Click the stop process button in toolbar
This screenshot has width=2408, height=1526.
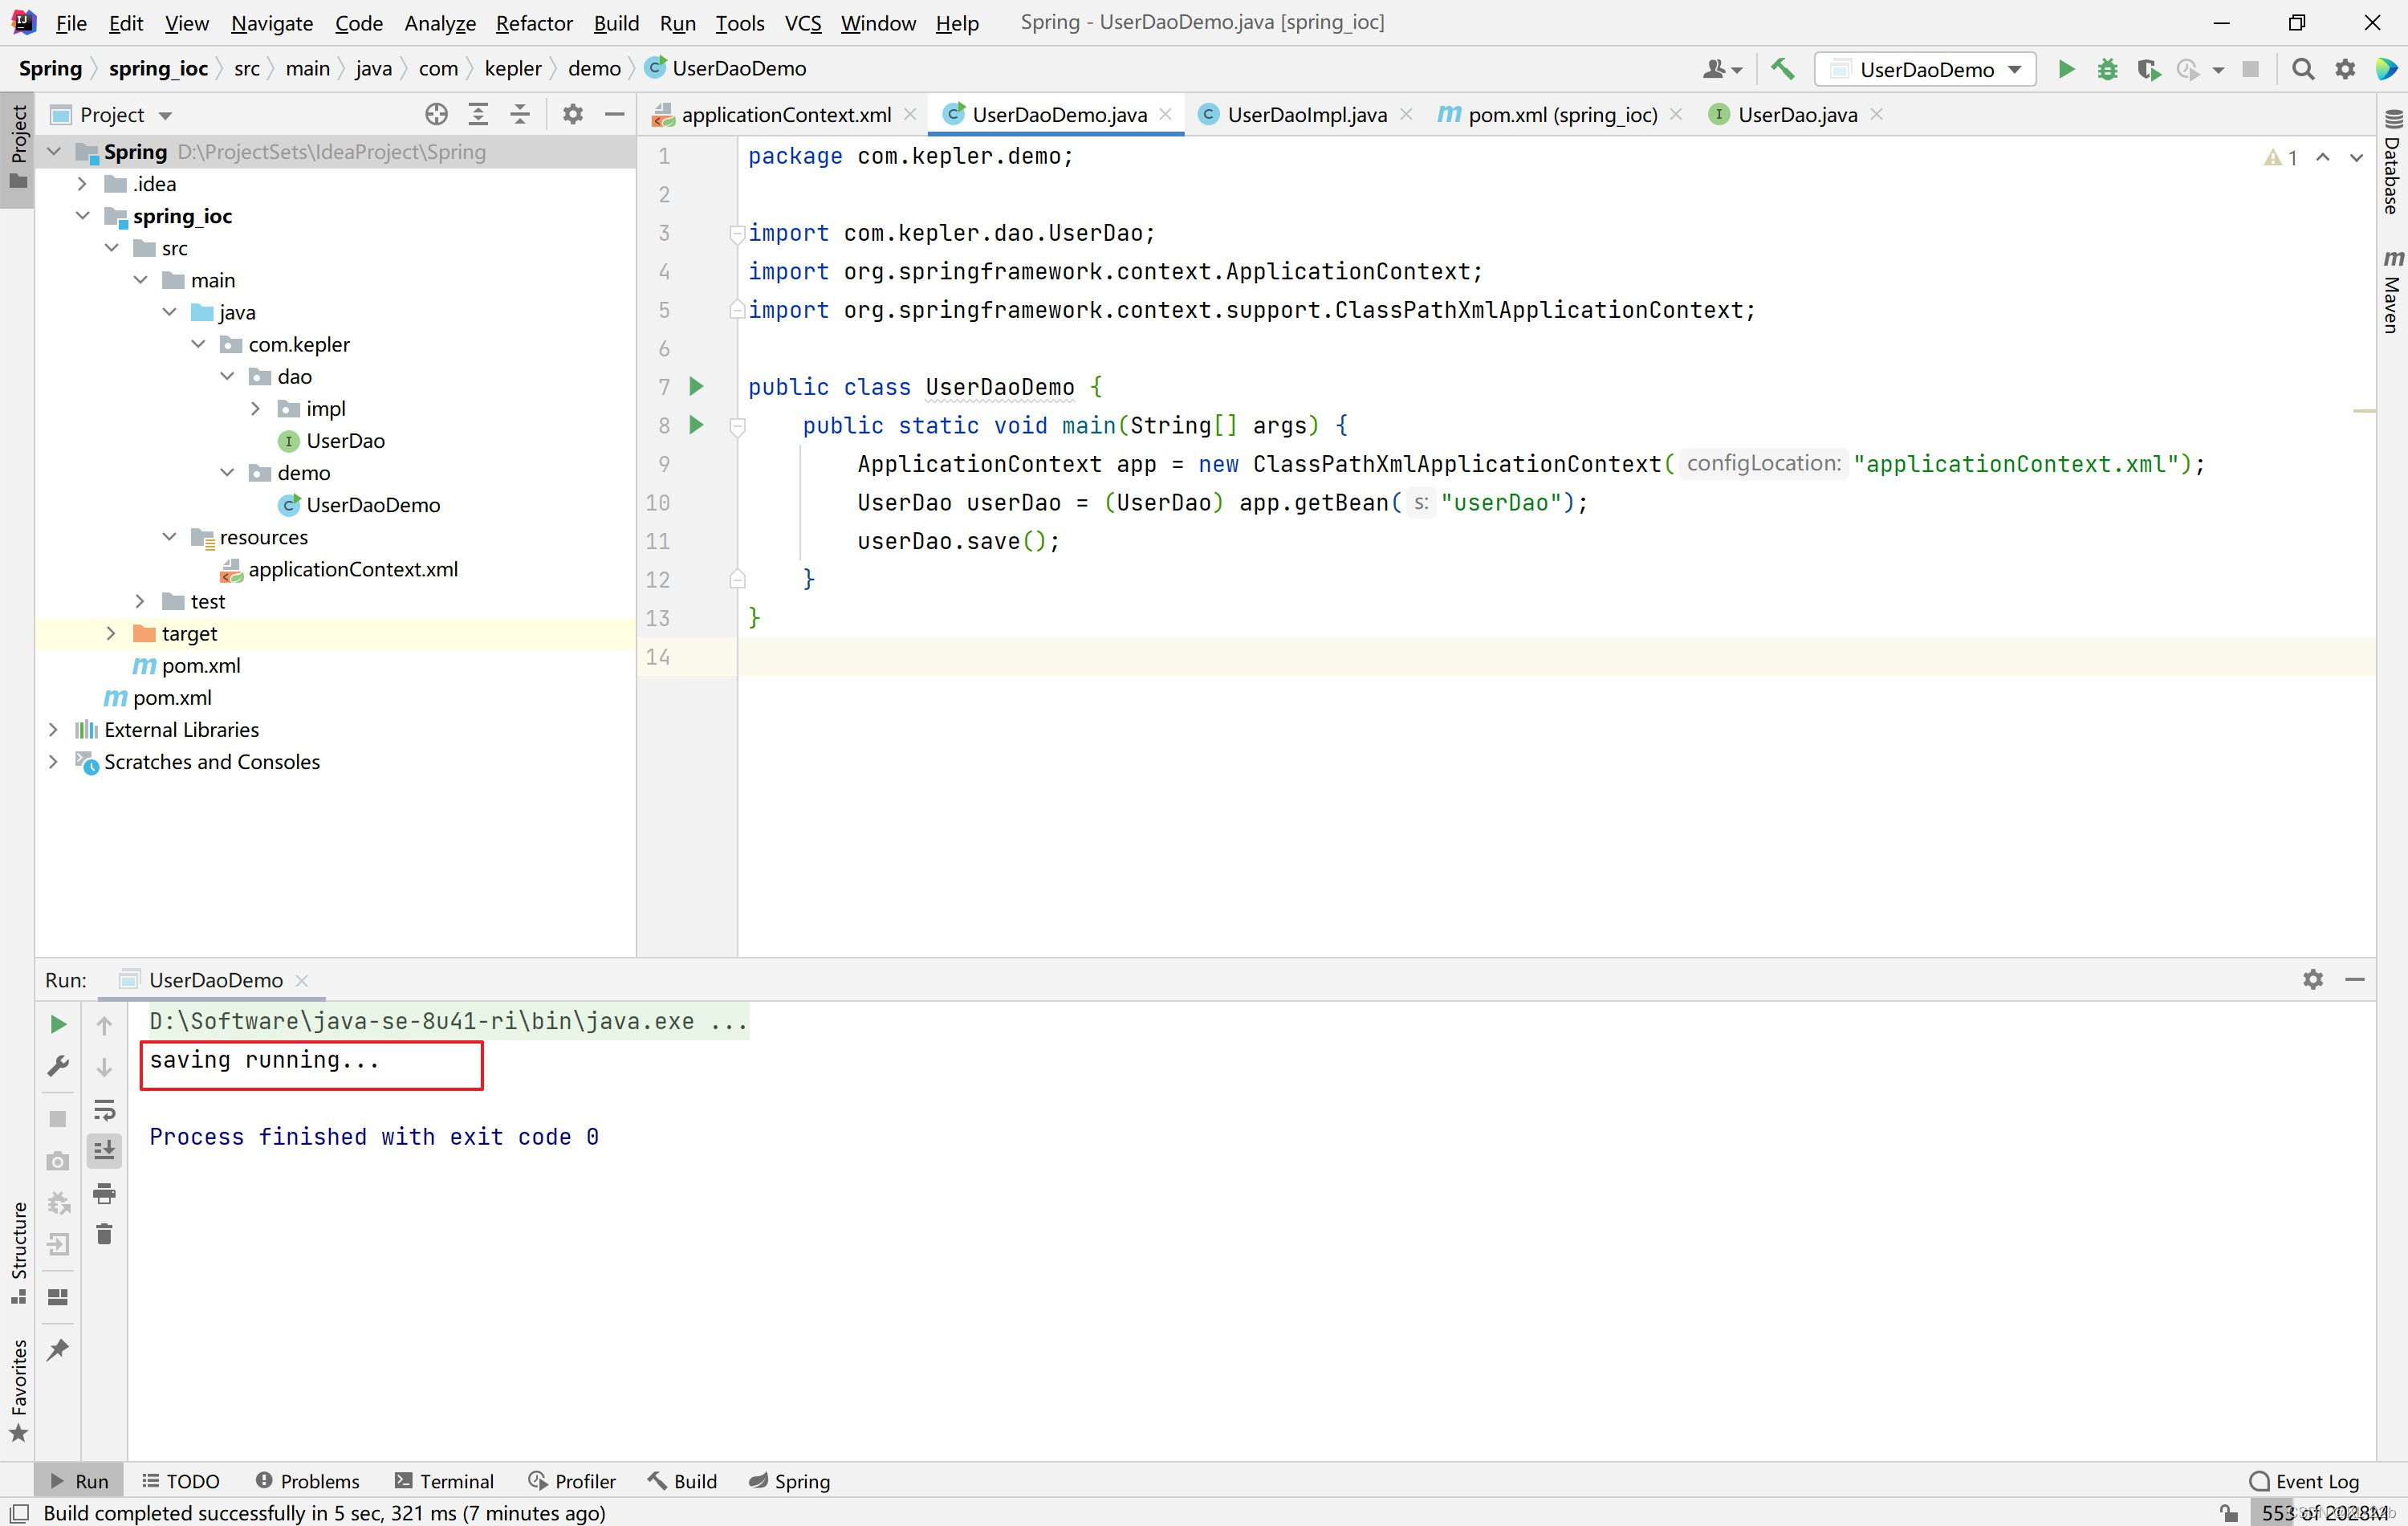tap(2251, 69)
